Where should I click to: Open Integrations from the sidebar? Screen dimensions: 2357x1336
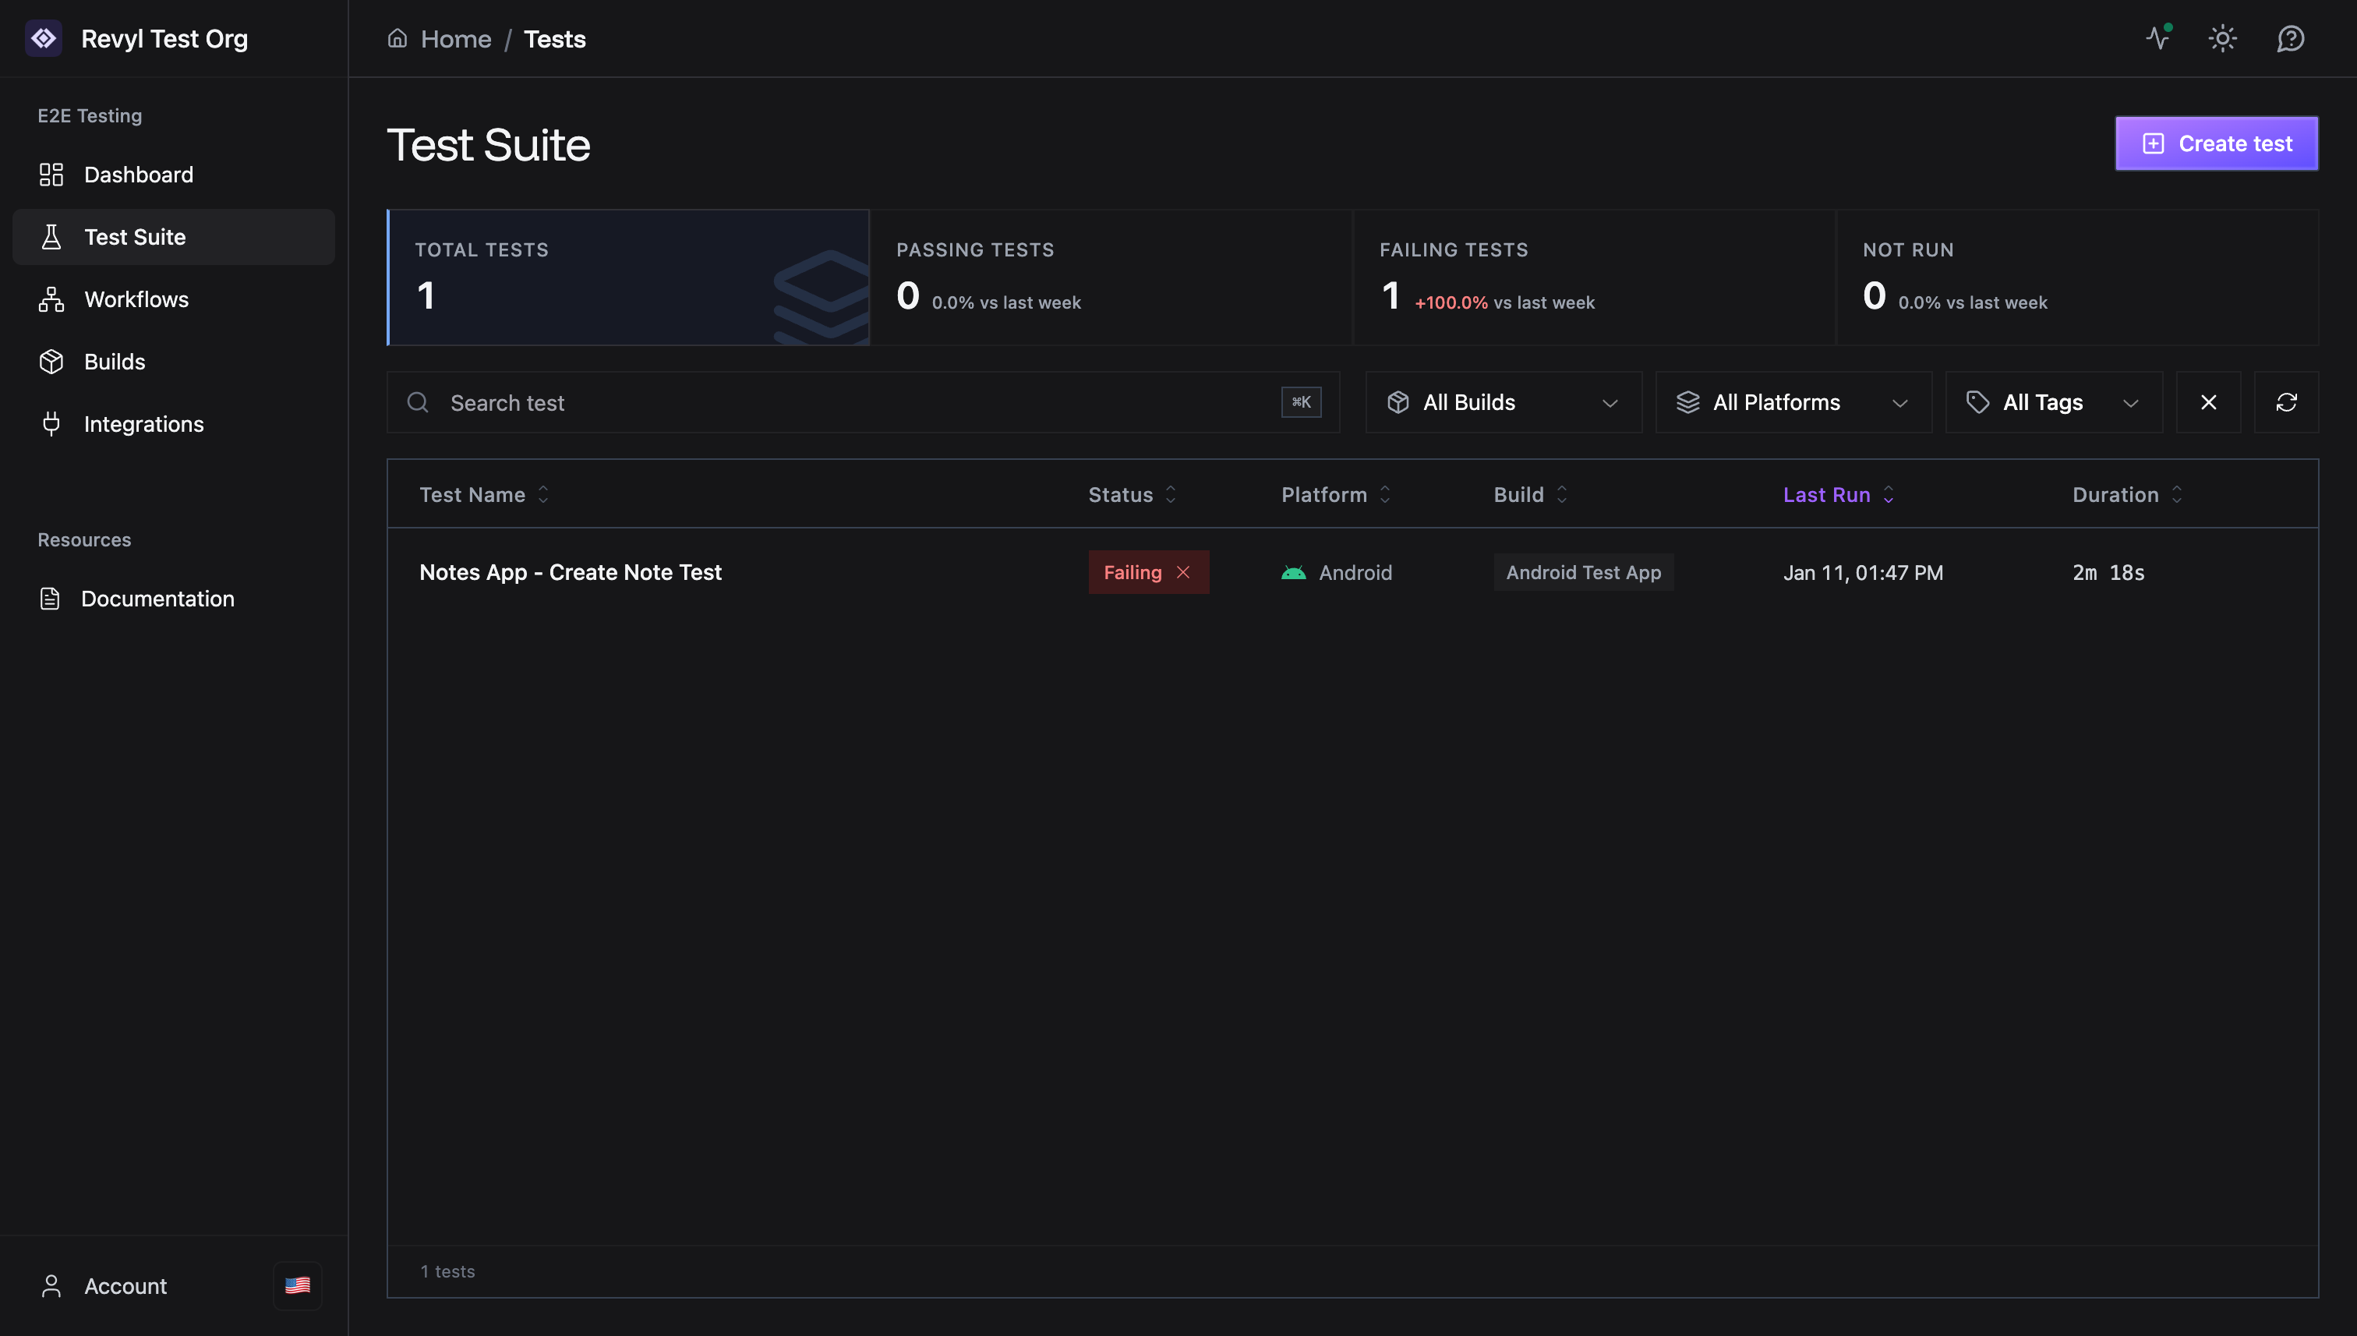144,423
